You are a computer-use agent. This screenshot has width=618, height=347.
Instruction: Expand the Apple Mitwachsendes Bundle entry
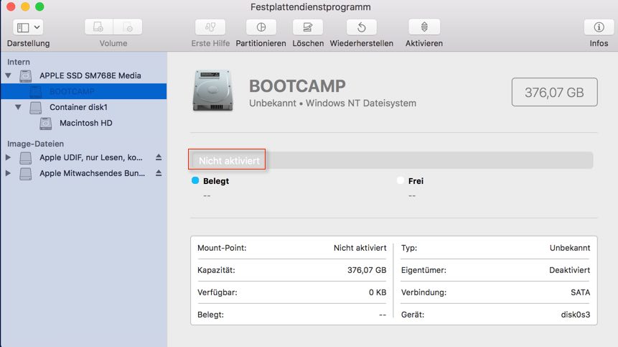point(9,174)
